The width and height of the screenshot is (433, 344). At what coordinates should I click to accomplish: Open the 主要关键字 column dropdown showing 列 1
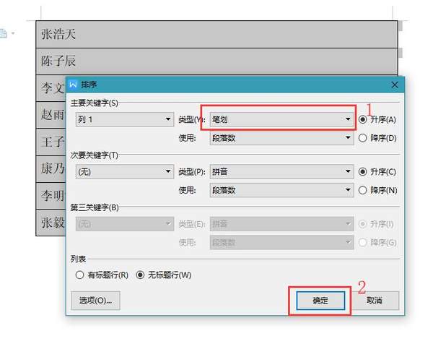click(x=122, y=119)
